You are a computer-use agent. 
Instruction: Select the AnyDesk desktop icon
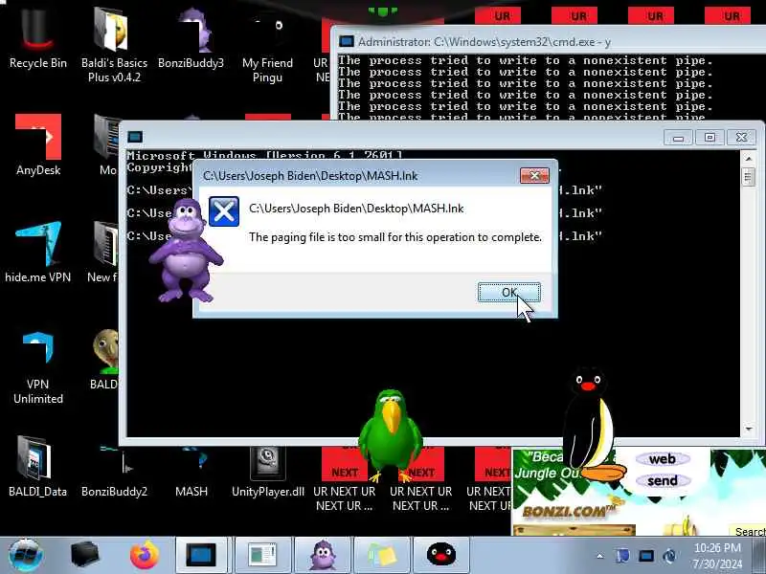click(x=38, y=144)
